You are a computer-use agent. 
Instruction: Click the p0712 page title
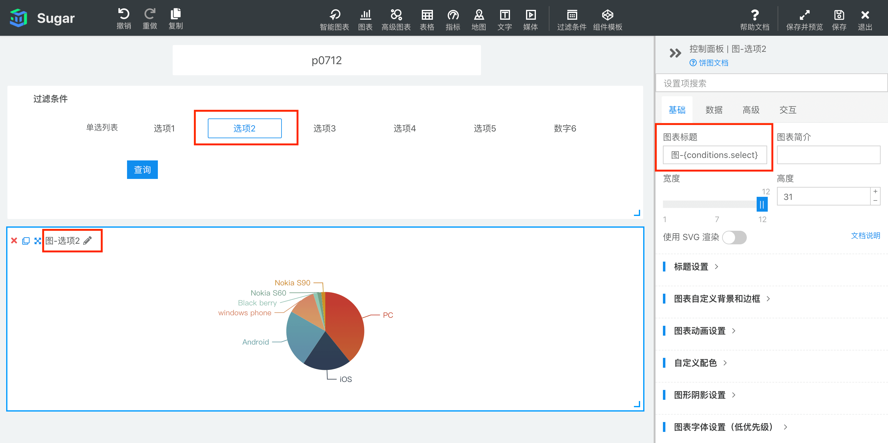(x=327, y=60)
